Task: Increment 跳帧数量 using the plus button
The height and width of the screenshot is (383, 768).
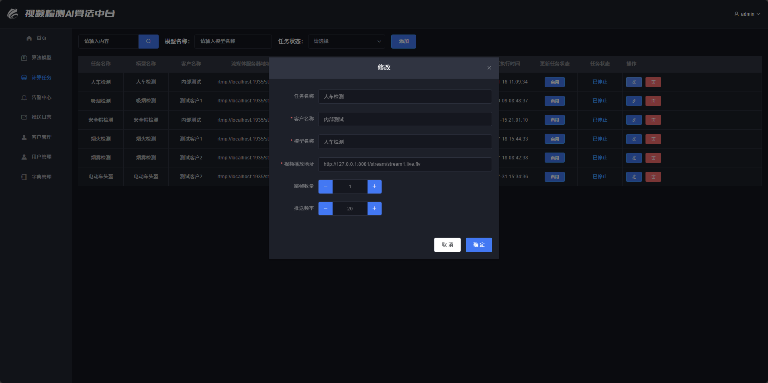Action: tap(374, 186)
